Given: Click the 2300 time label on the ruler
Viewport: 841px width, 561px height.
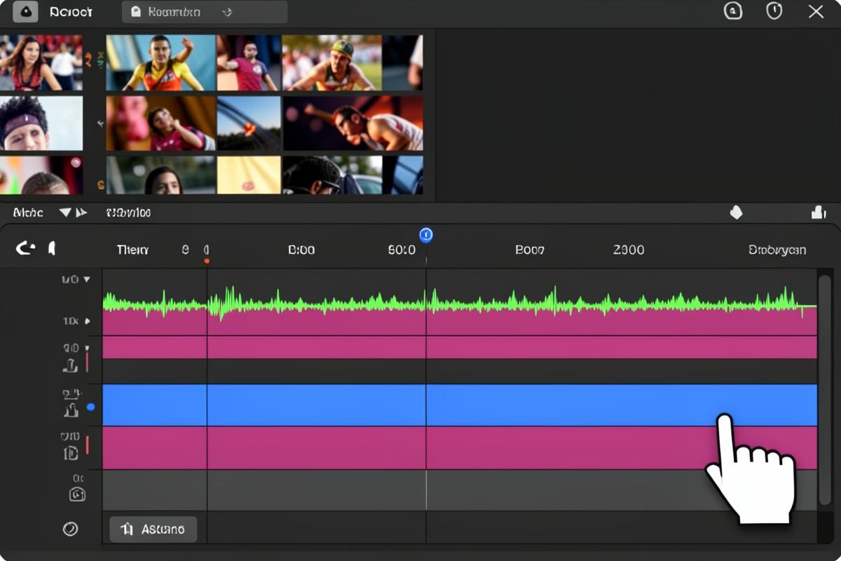Looking at the screenshot, I should [629, 250].
